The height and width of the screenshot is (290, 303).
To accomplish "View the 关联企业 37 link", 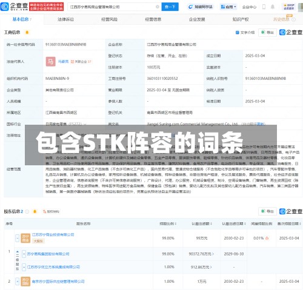I will 81,62.
